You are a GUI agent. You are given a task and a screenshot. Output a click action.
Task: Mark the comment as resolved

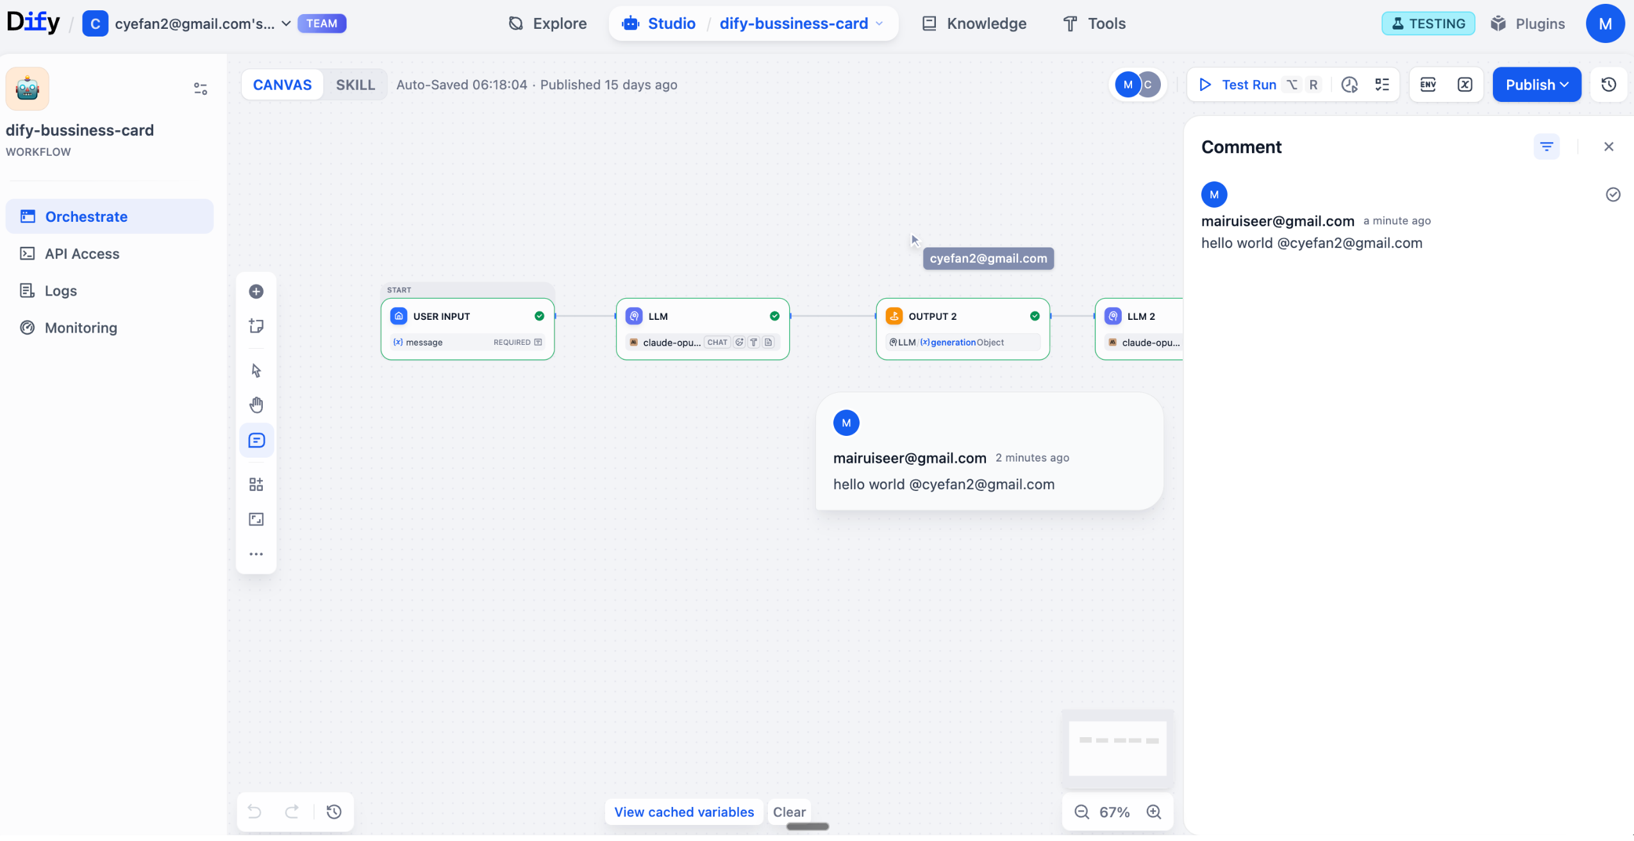(1613, 195)
